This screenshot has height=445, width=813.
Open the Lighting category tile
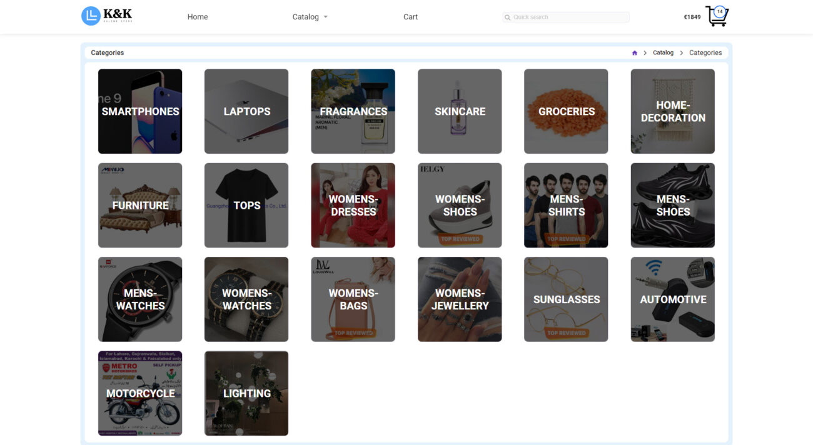coord(246,393)
